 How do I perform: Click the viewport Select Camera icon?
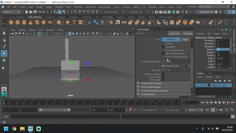point(13,34)
